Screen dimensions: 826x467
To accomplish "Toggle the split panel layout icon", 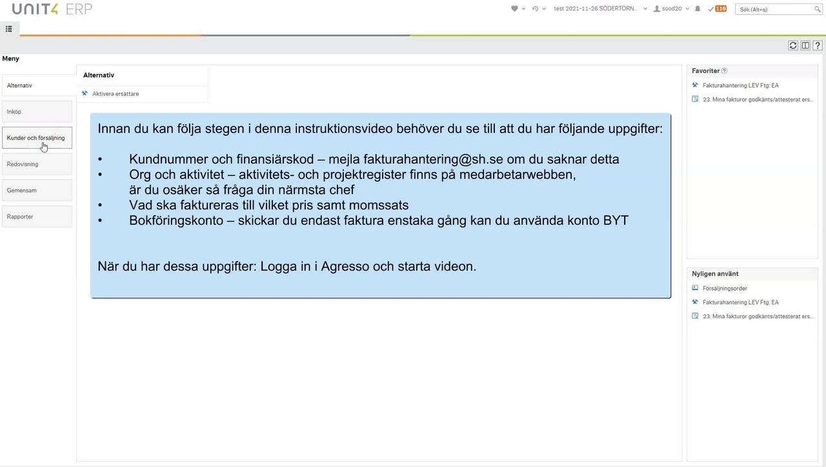I will click(x=805, y=46).
